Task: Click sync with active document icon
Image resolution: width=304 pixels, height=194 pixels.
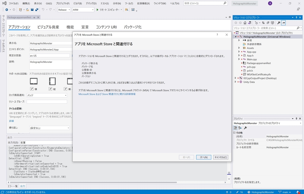Action: click(263, 23)
